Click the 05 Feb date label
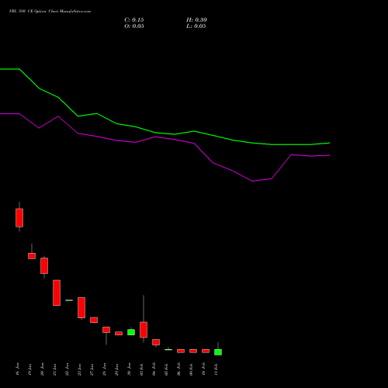Image resolution: width=388 pixels, height=388 pixels. point(166,369)
